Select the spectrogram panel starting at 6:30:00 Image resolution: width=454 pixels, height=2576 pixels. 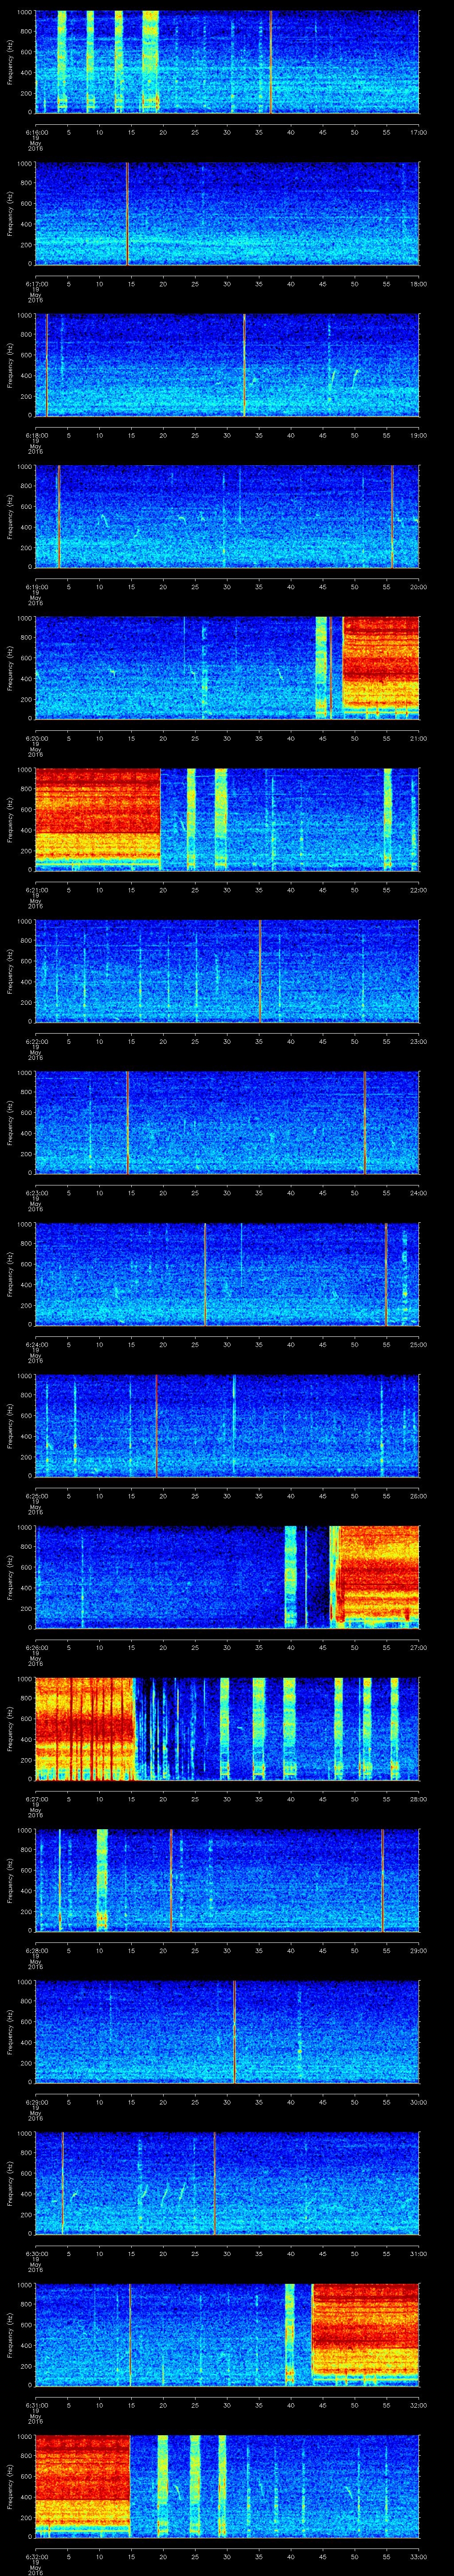point(227,2183)
